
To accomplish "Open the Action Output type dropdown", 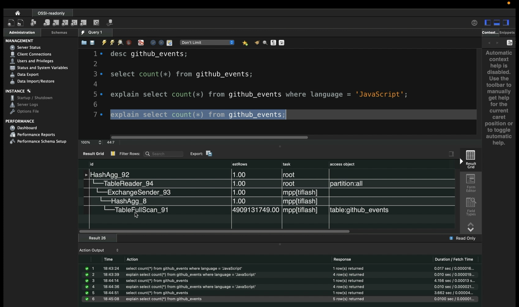I will [x=99, y=250].
